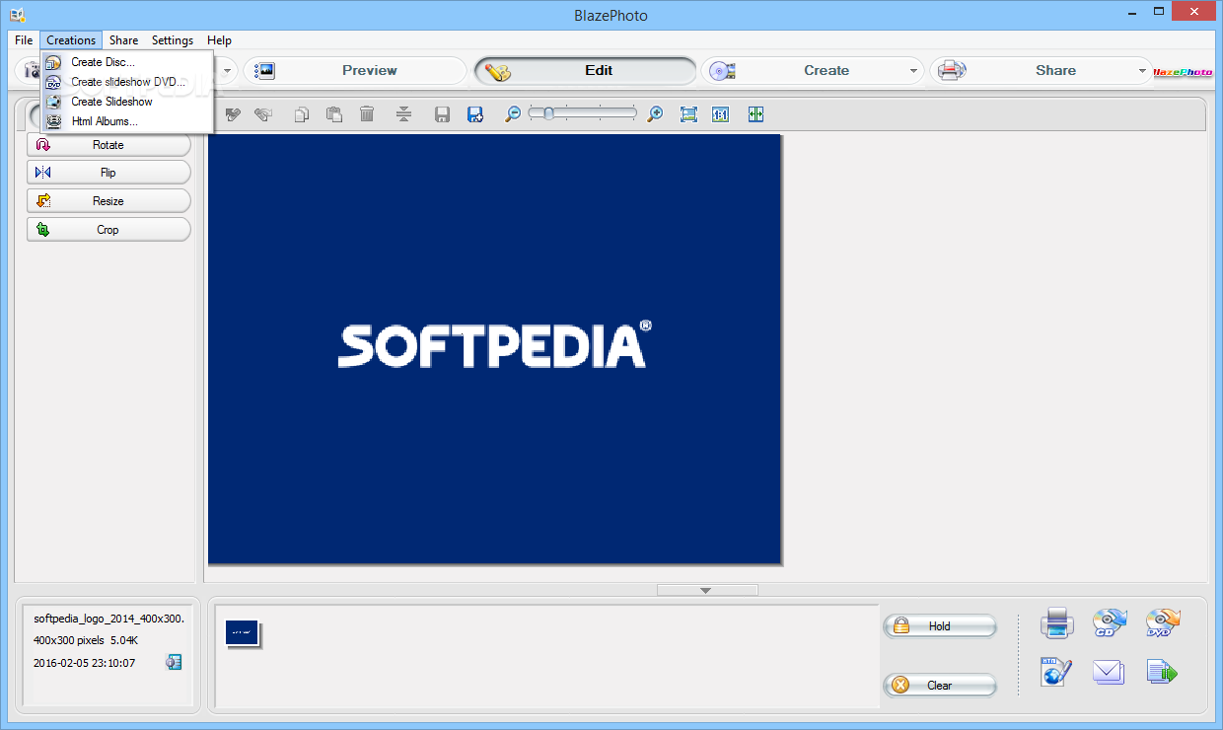This screenshot has height=730, width=1223.
Task: Click the Rotate button
Action: pos(108,145)
